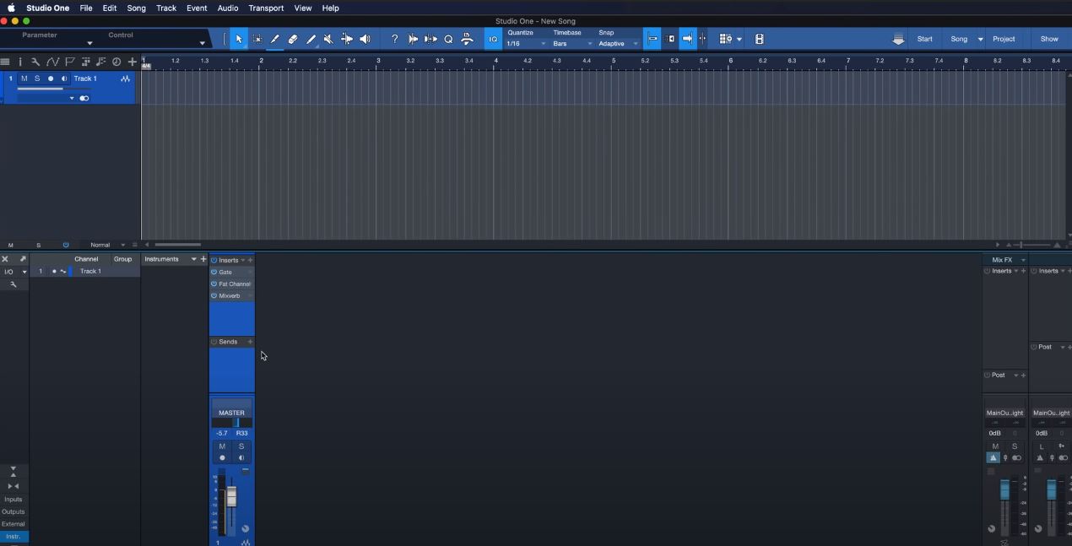Select the Arrow tool in the toolbar
This screenshot has height=546, width=1072.
pos(239,39)
